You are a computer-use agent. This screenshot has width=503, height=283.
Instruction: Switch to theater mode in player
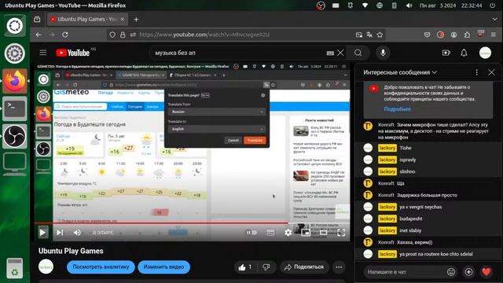coord(323,233)
